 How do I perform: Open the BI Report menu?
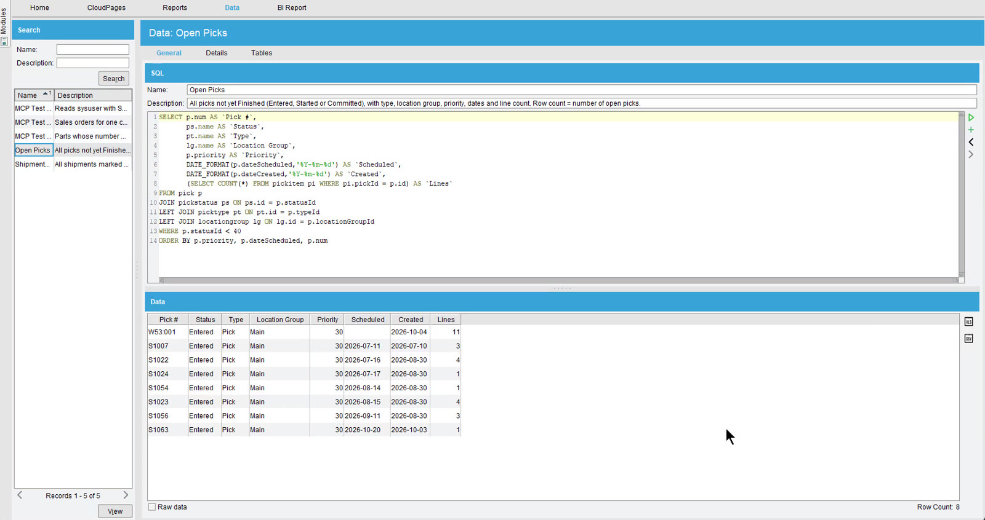click(292, 8)
